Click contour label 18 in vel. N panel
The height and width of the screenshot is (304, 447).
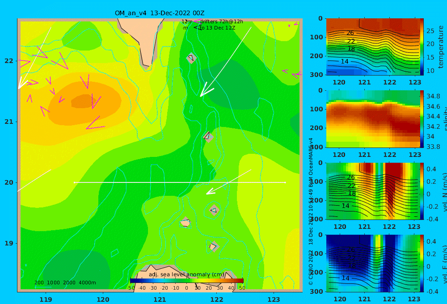tap(352, 193)
